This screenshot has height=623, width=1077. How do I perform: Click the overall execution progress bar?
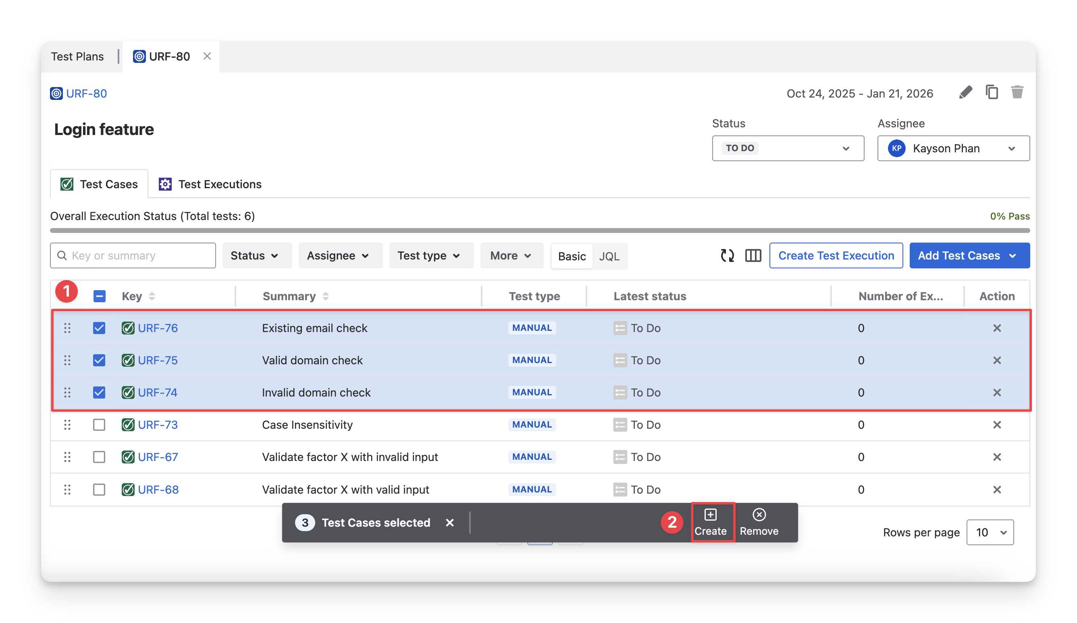[x=539, y=231]
